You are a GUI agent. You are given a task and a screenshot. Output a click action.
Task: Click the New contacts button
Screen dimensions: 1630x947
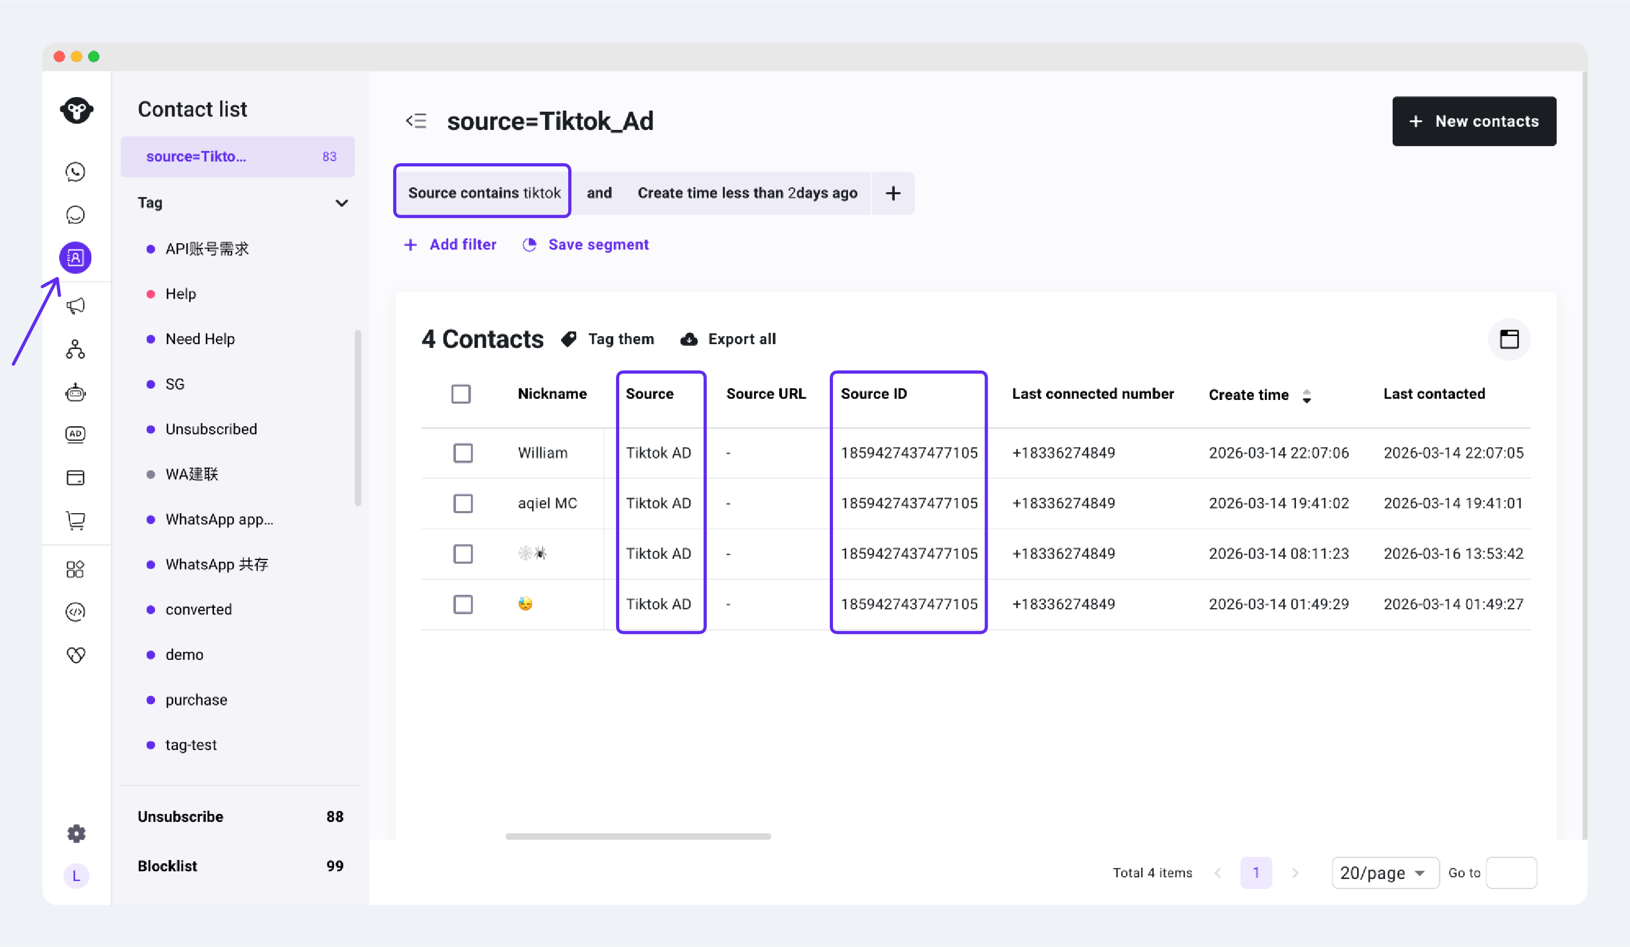(1474, 121)
